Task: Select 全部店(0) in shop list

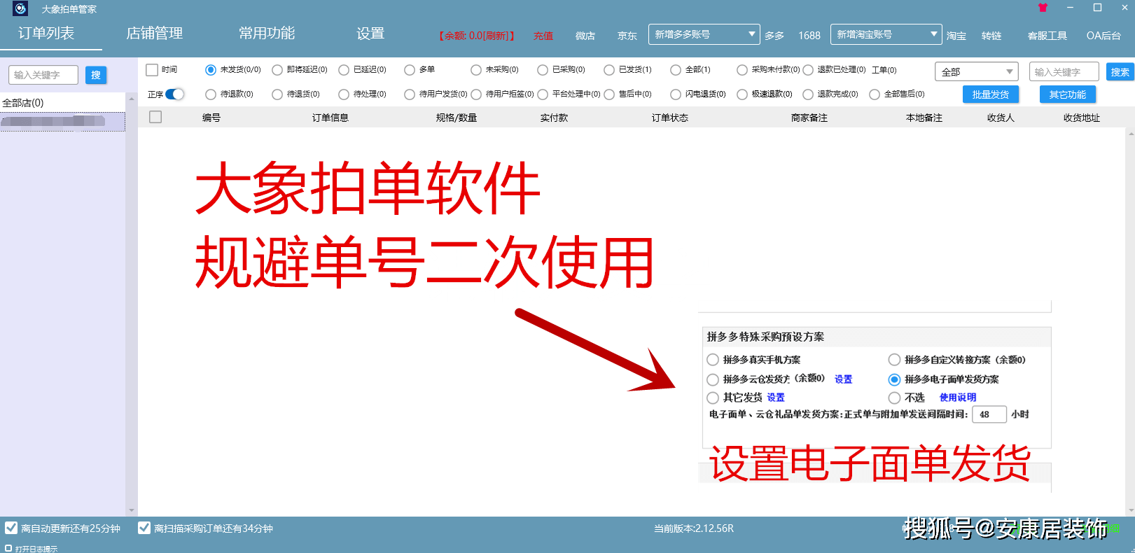Action: coord(23,103)
